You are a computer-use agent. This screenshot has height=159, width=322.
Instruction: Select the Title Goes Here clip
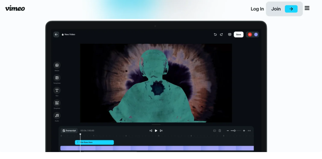(94, 142)
